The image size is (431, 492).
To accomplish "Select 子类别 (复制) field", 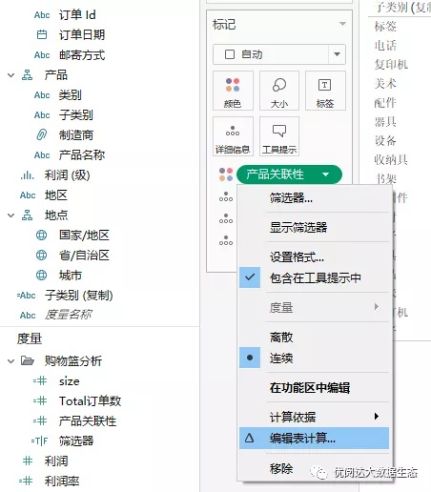I will click(x=79, y=296).
